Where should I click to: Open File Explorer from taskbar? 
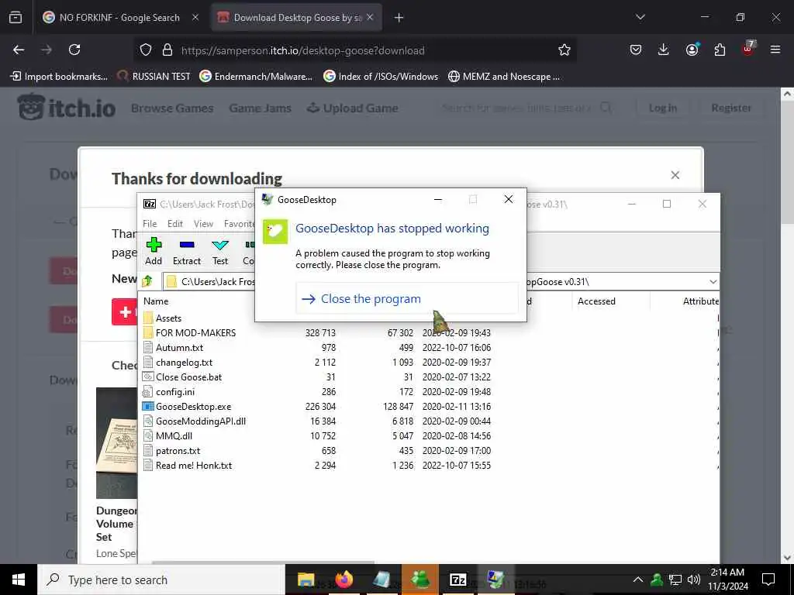306,580
